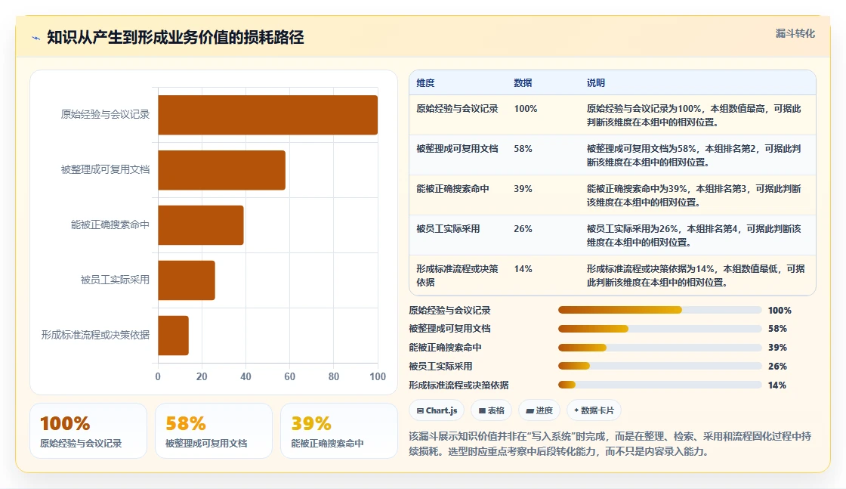Click the lightning icon beside the title
846x489 pixels.
coord(36,38)
